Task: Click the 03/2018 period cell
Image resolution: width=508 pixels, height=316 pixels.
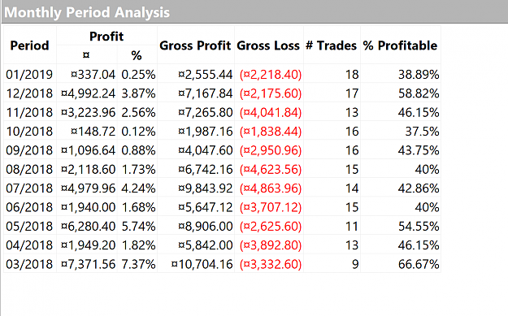Action: [x=30, y=264]
